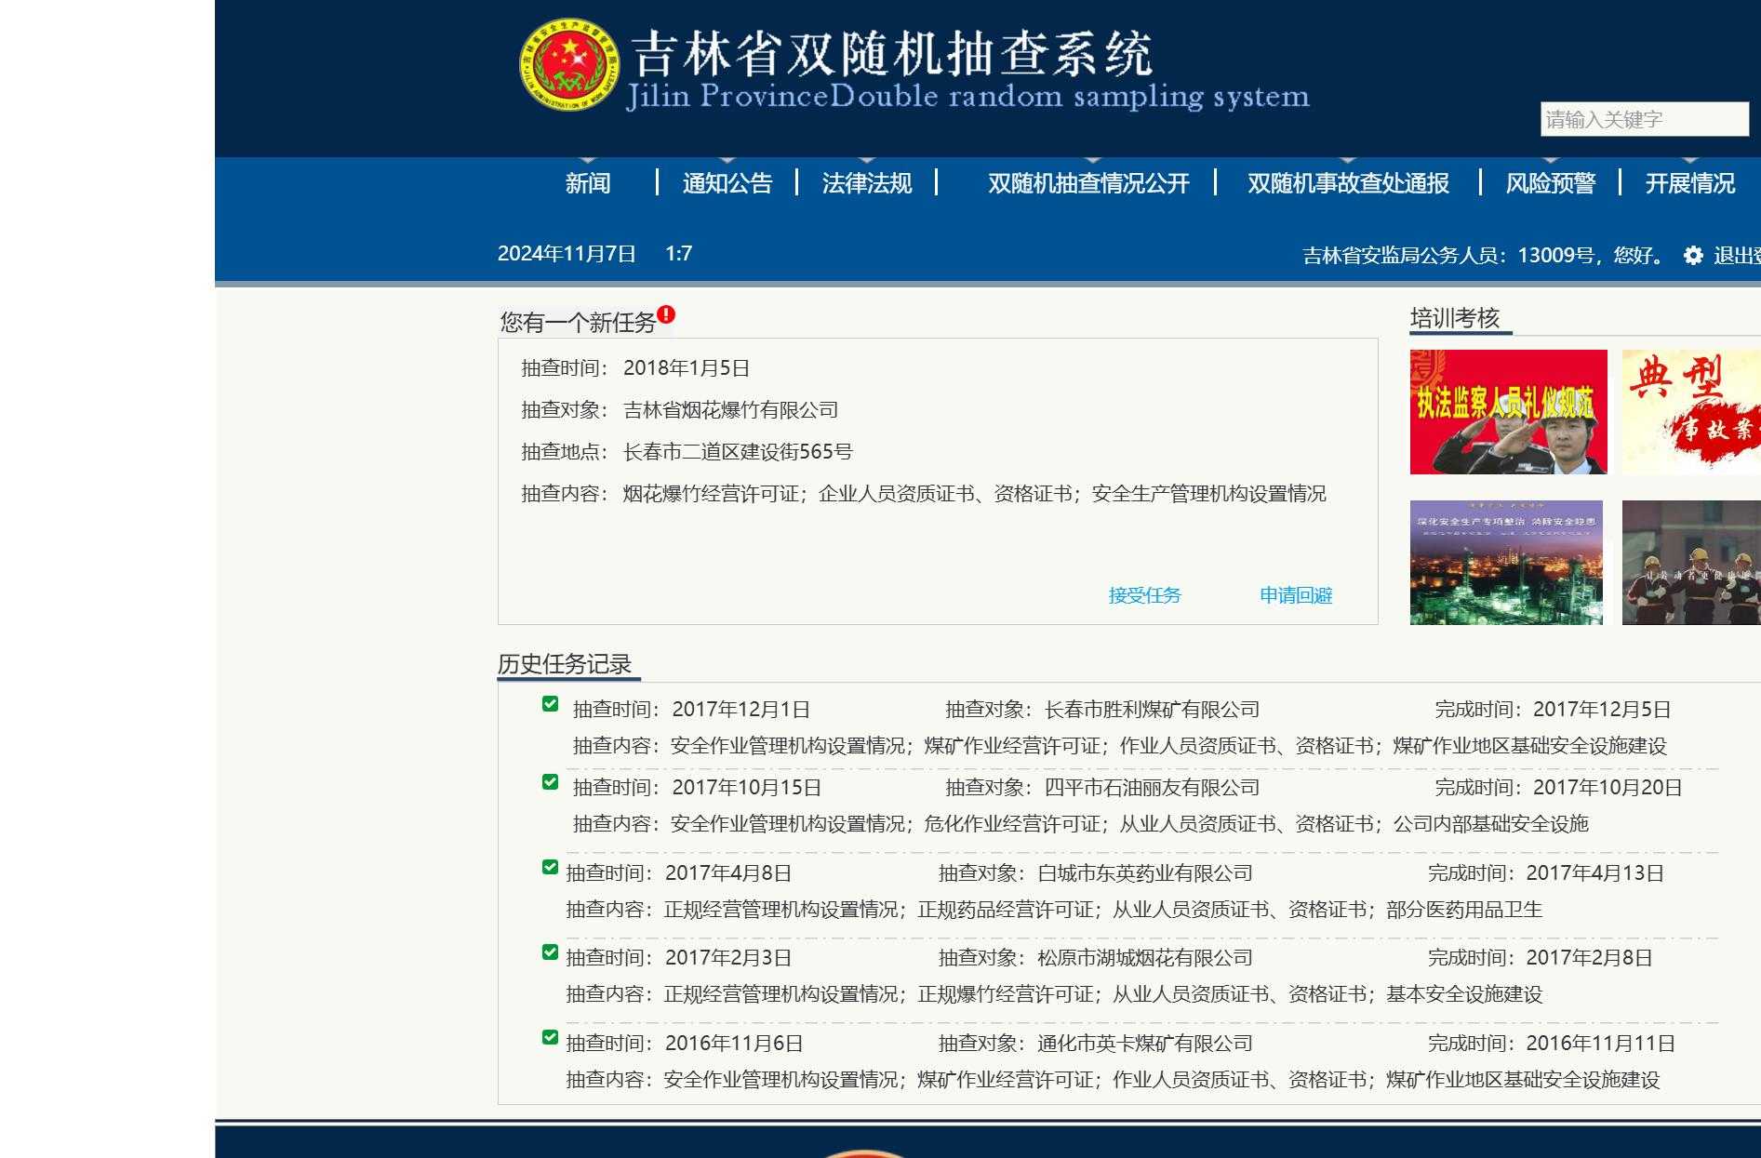
Task: Open the 执法监察人员礼仪规范 training thumbnail
Action: coord(1507,410)
